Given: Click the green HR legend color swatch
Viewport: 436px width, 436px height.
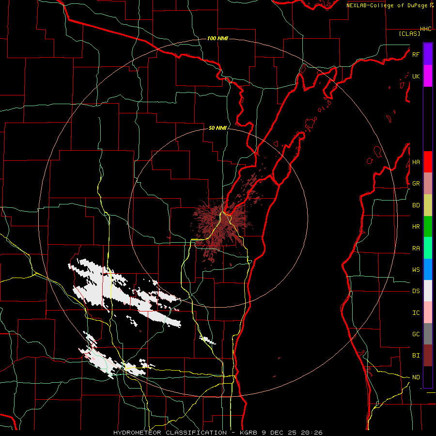Looking at the screenshot, I should [428, 227].
